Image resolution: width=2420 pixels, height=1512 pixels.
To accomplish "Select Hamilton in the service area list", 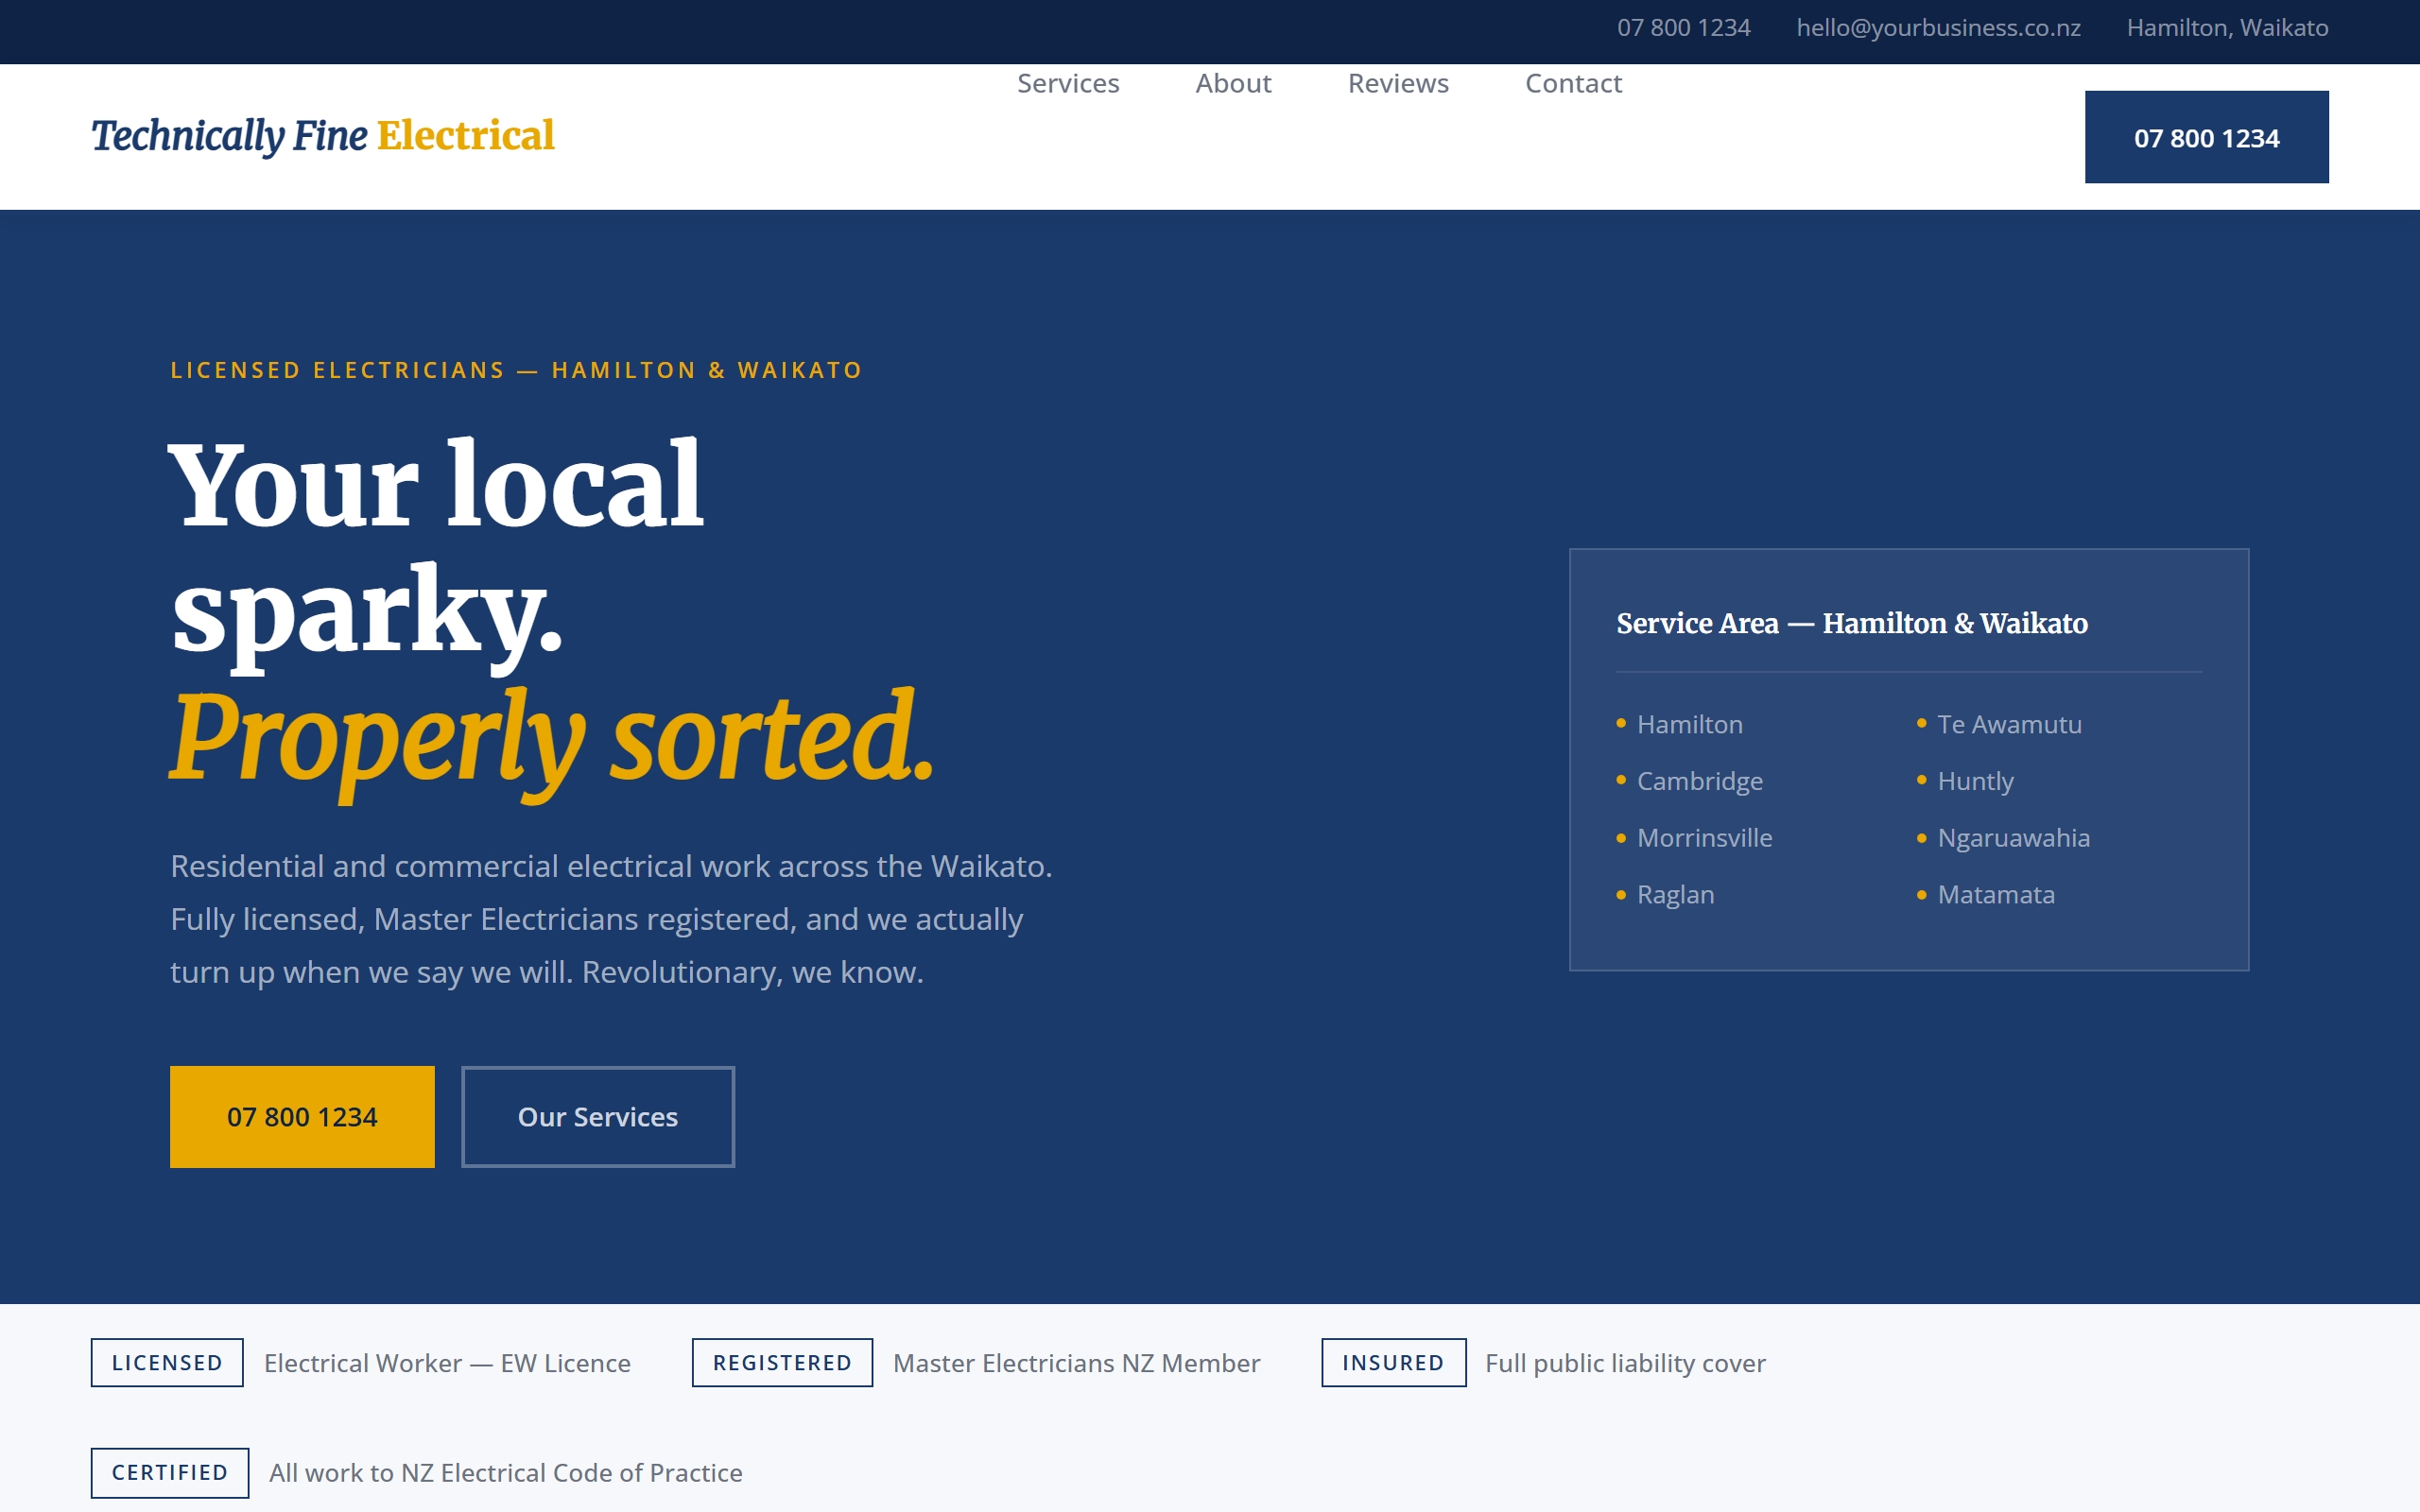I will pyautogui.click(x=1688, y=724).
